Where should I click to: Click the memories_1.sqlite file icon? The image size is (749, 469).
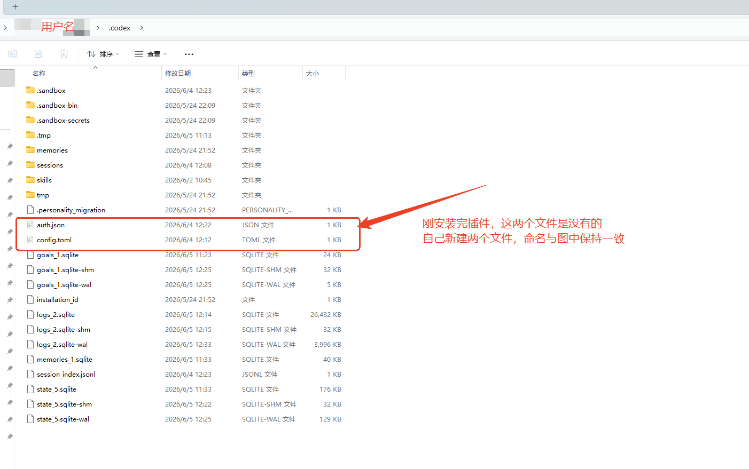[30, 359]
